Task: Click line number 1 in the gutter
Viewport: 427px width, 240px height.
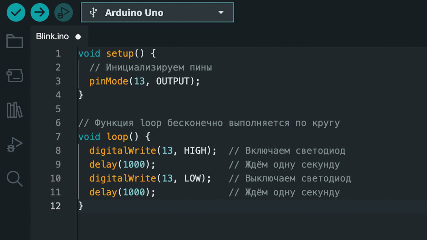Action: (58, 53)
